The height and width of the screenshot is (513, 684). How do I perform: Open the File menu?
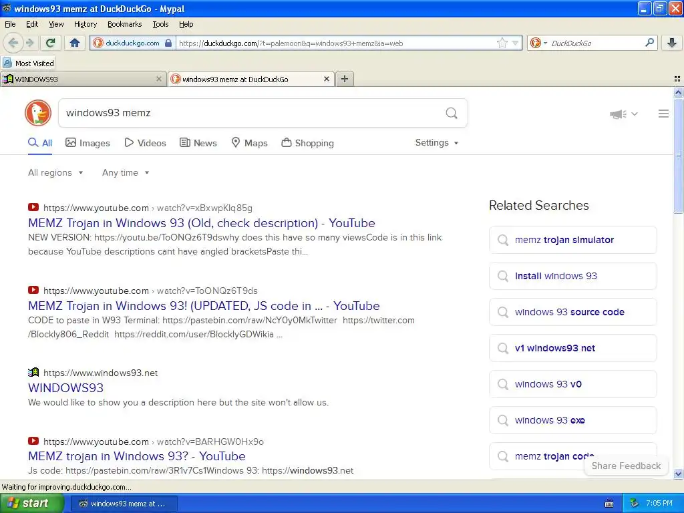tap(10, 24)
